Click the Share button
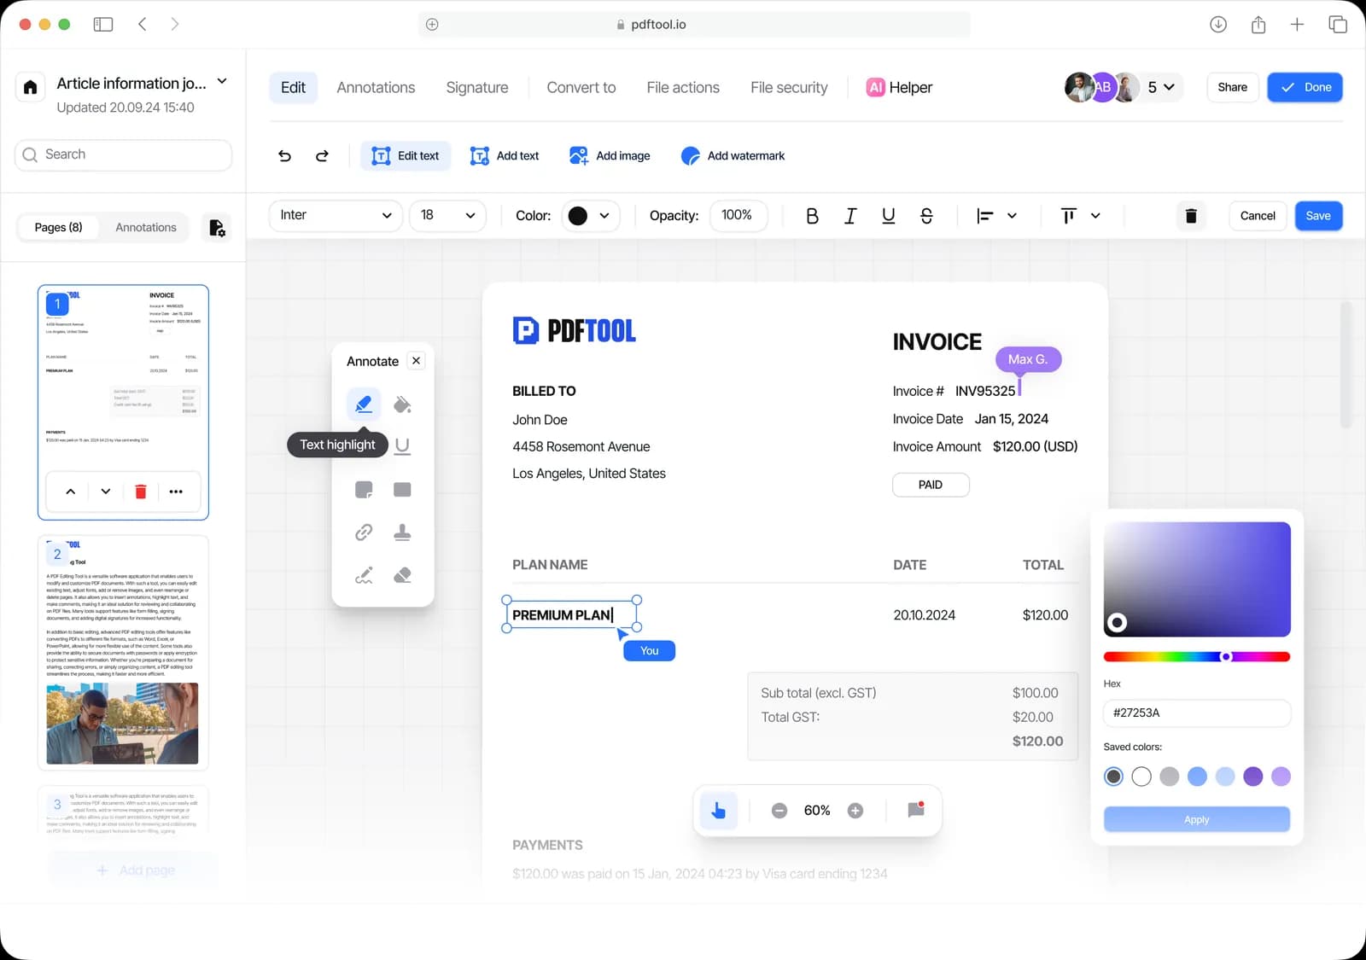This screenshot has width=1366, height=960. click(1232, 87)
